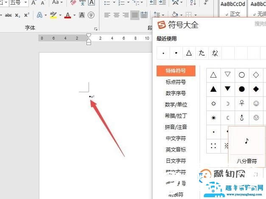
Task: Insert the solid down triangle ▼ symbol
Action: click(x=227, y=89)
